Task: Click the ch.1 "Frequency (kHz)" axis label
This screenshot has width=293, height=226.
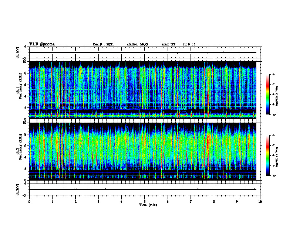Action: click(x=20, y=86)
